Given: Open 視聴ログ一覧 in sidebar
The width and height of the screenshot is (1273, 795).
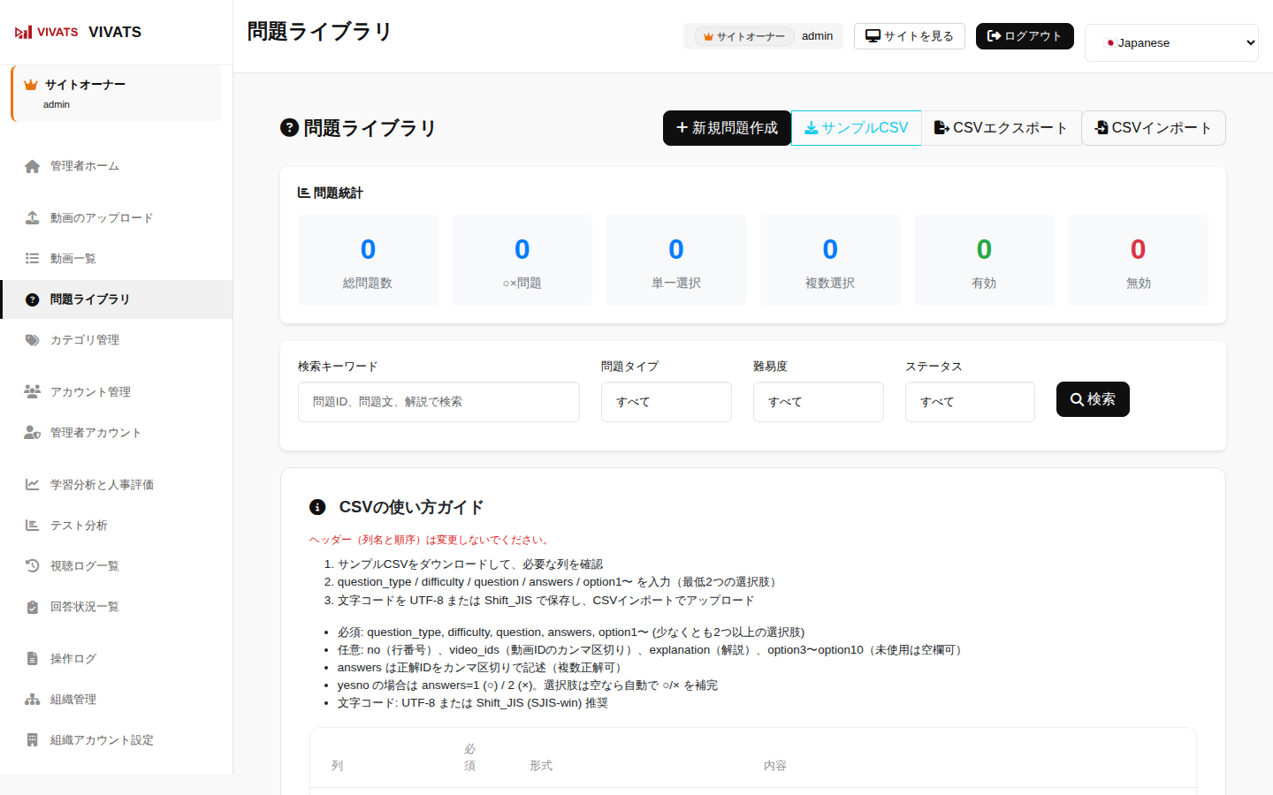Looking at the screenshot, I should pos(117,566).
